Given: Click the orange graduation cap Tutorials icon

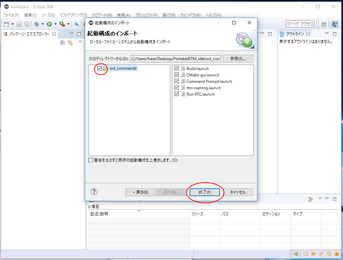Looking at the screenshot, I should 314,254.
